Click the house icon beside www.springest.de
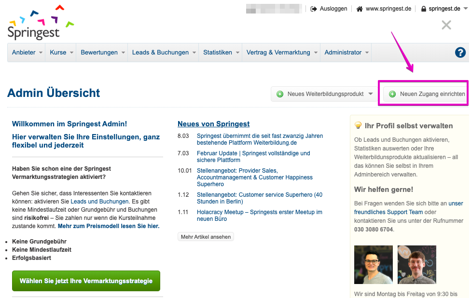The width and height of the screenshot is (471, 298). [359, 9]
